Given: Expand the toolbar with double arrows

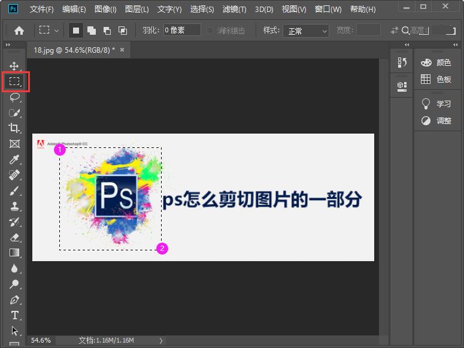Looking at the screenshot, I should coord(8,45).
